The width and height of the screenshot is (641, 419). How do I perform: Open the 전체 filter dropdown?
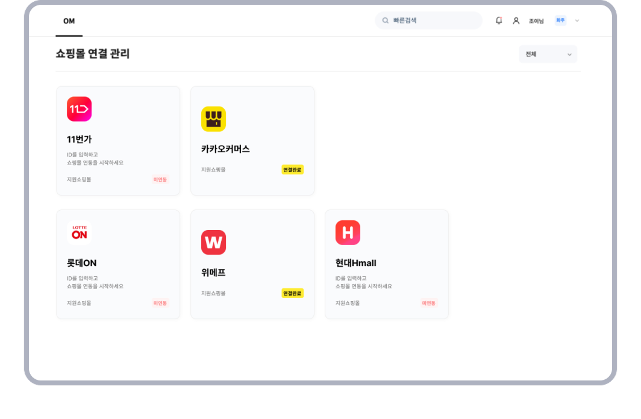tap(548, 54)
